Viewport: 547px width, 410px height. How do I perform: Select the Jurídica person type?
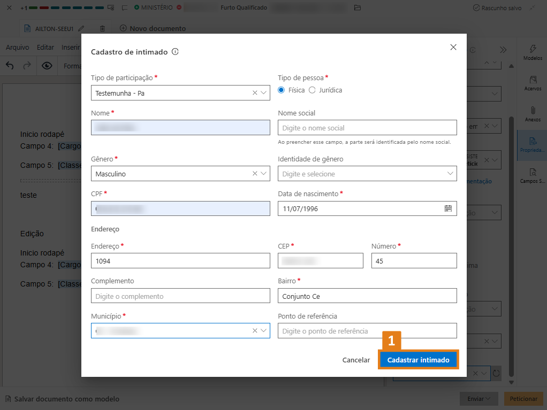pyautogui.click(x=313, y=90)
